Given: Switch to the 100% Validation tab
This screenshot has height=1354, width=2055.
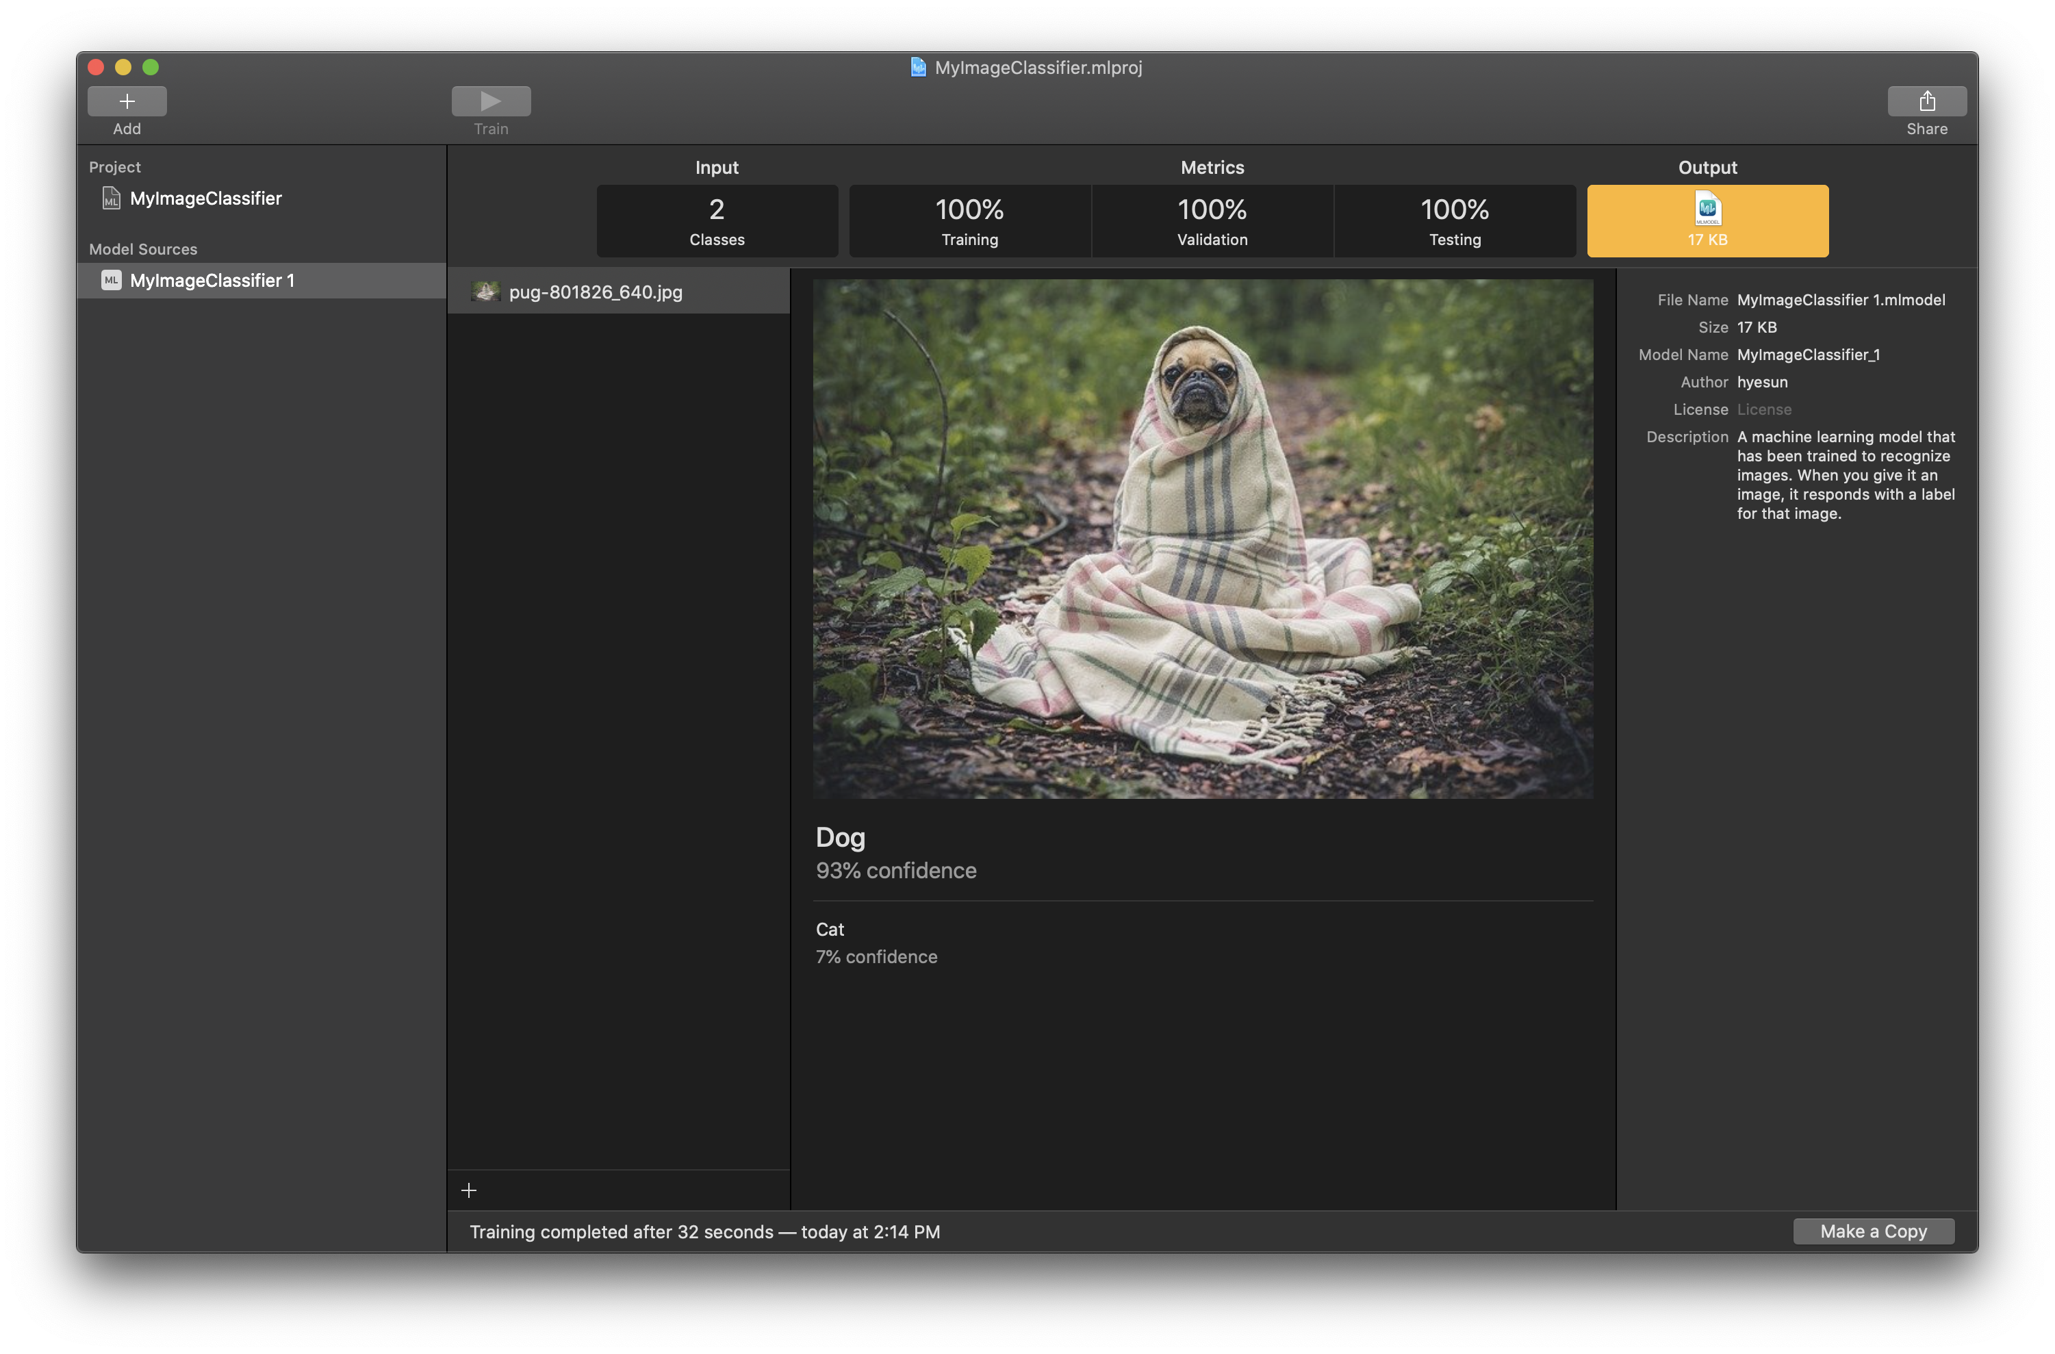Looking at the screenshot, I should 1212,221.
